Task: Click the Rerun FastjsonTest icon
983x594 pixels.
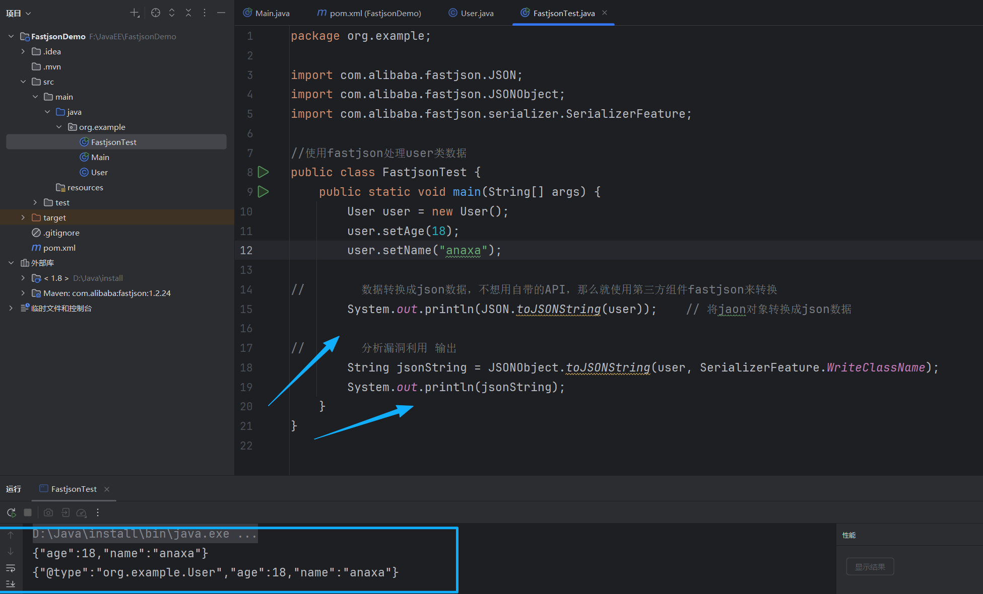Action: (x=11, y=512)
